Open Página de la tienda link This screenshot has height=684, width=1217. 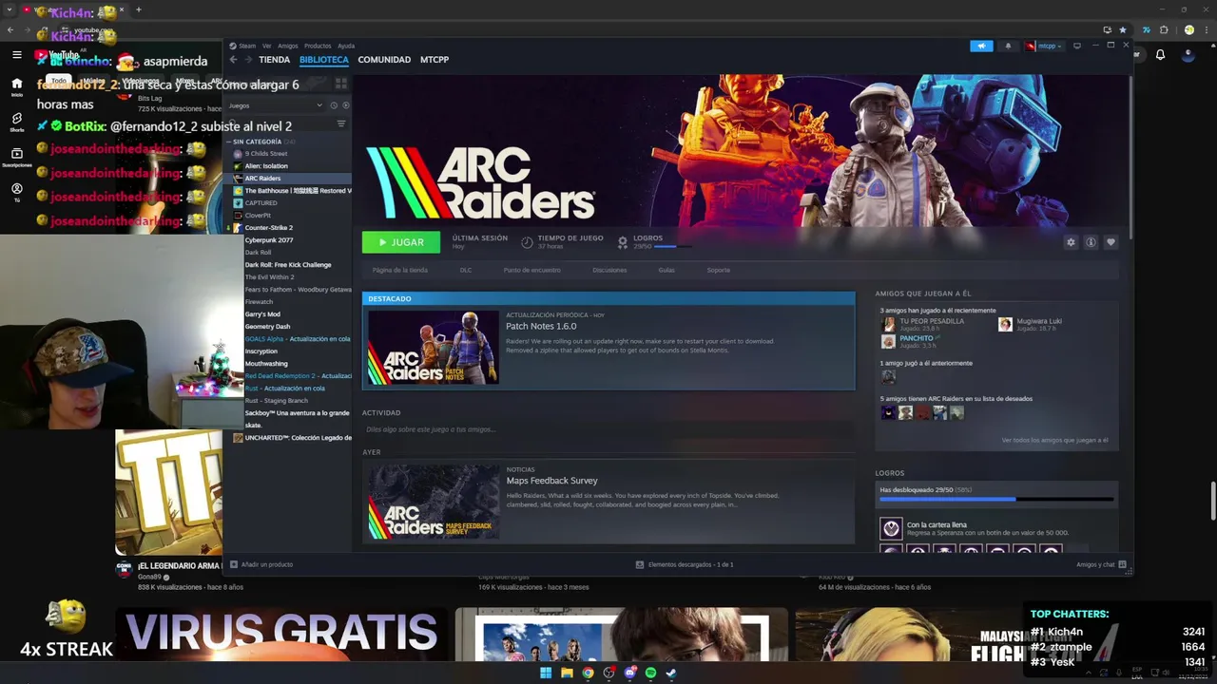[x=399, y=270]
